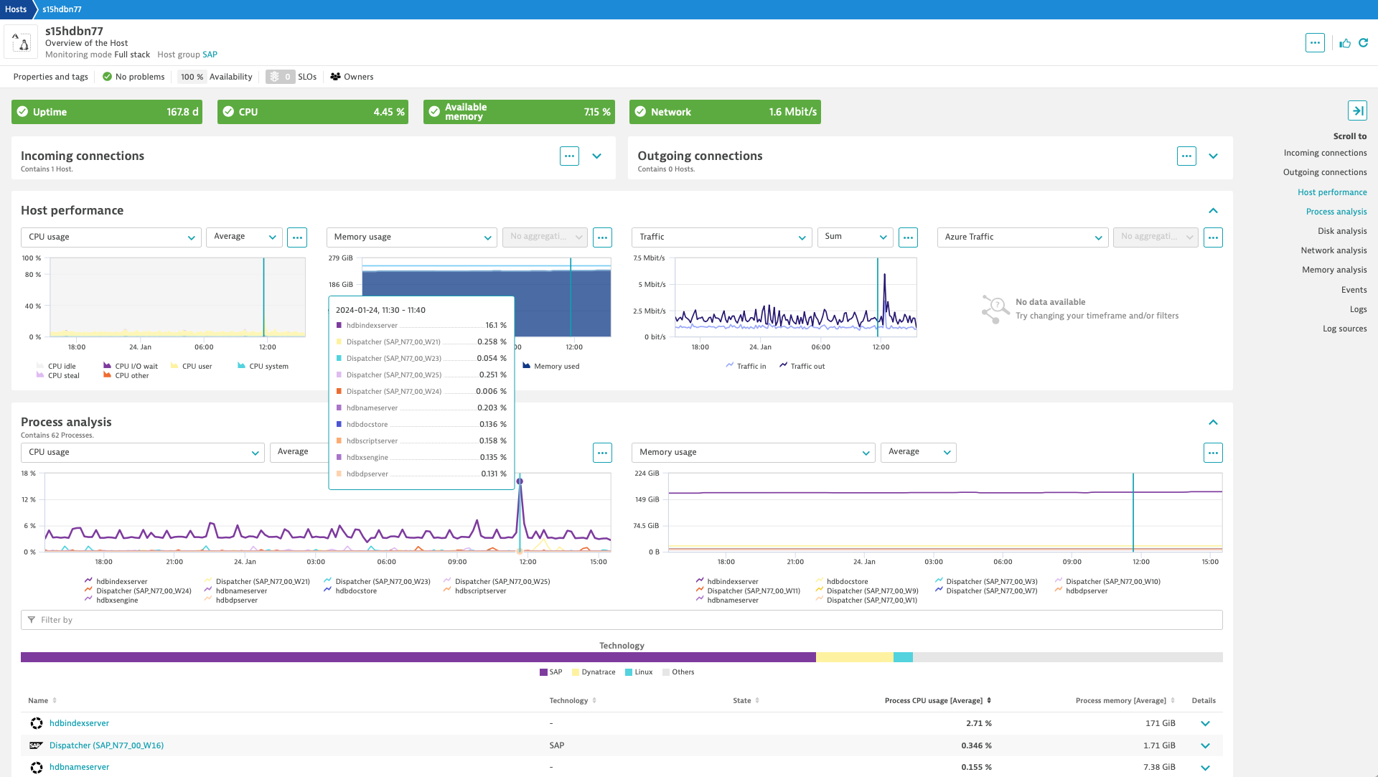Open the collapse sidebar arrow icon
This screenshot has height=777, width=1378.
tap(1359, 110)
